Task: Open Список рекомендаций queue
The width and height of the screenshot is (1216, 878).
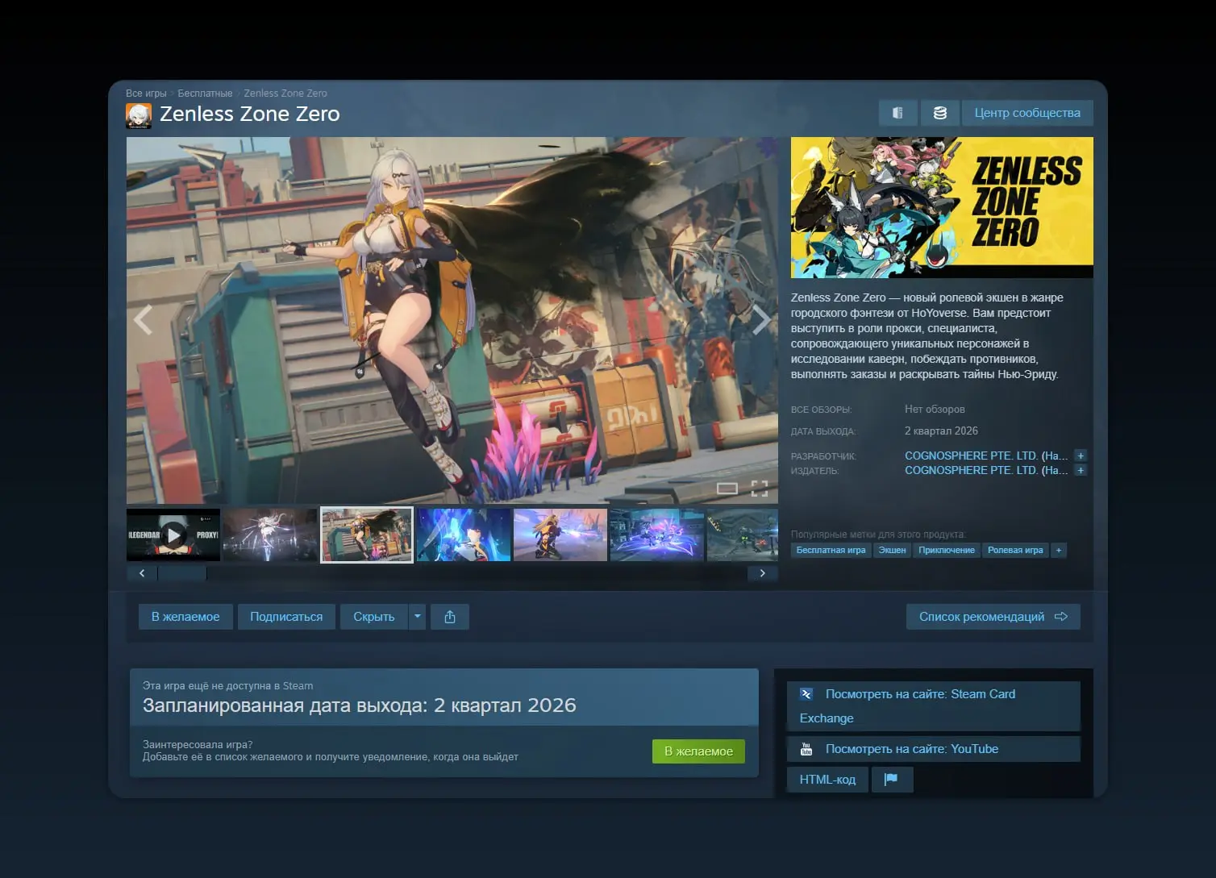Action: (993, 617)
